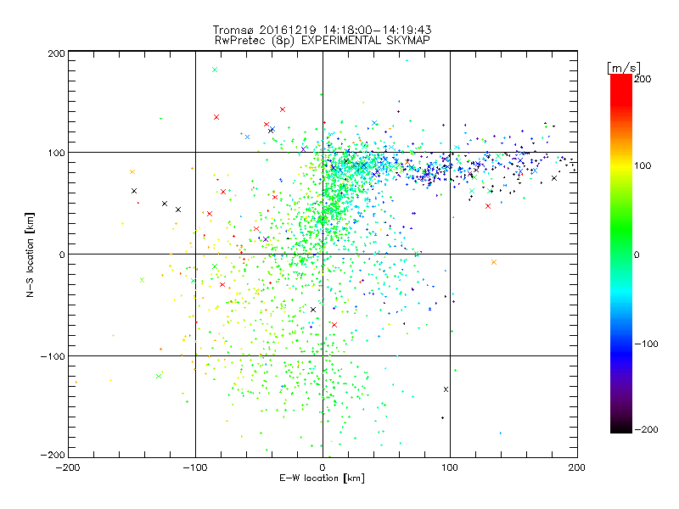This screenshot has width=679, height=509.
Task: Click N-S axis tick label '100'
Action: pyautogui.click(x=56, y=153)
